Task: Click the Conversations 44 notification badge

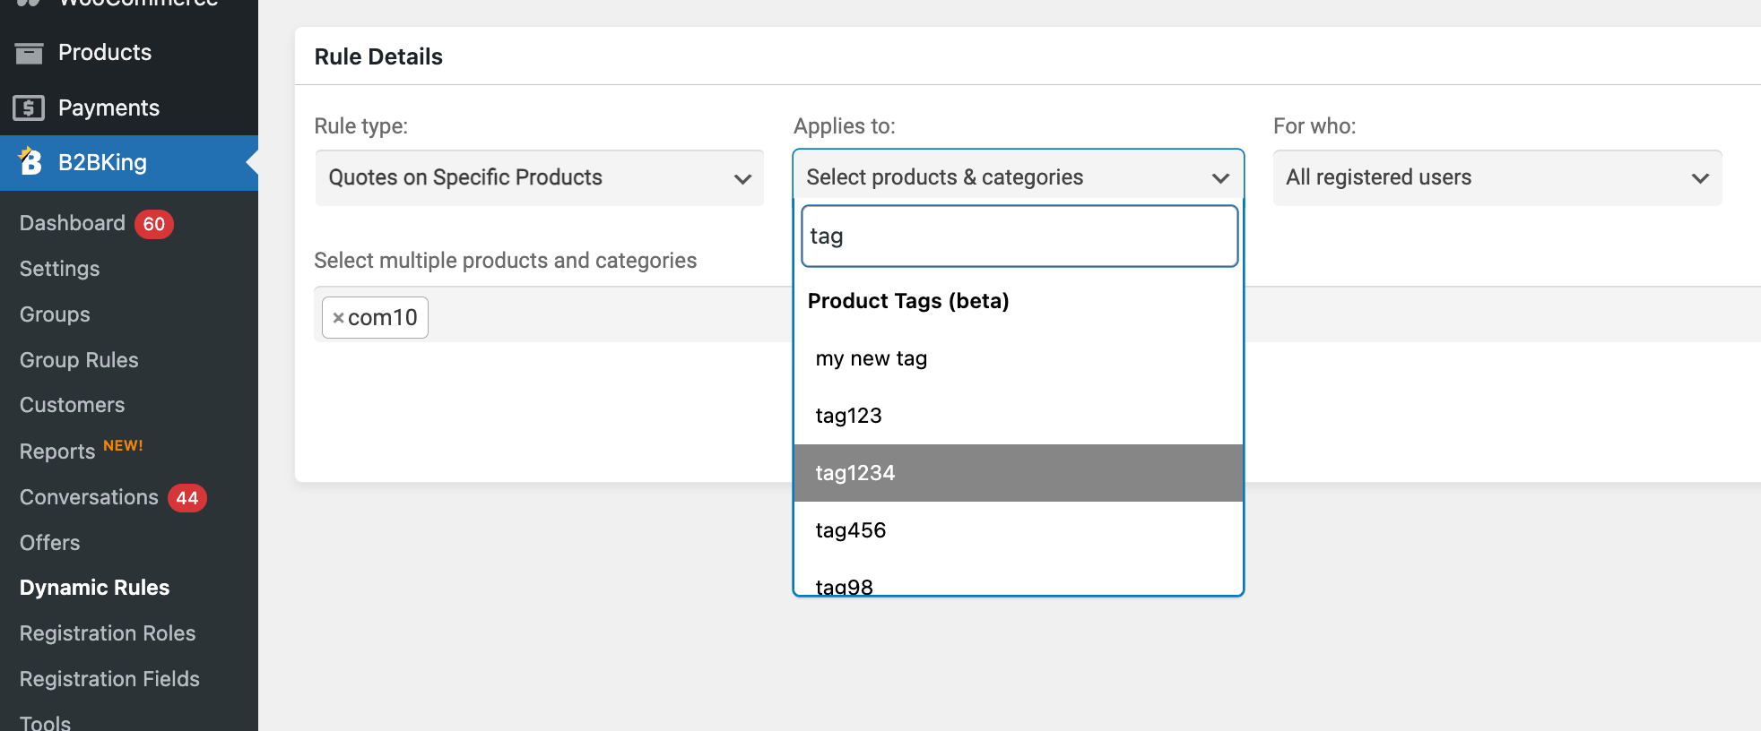Action: (x=187, y=498)
